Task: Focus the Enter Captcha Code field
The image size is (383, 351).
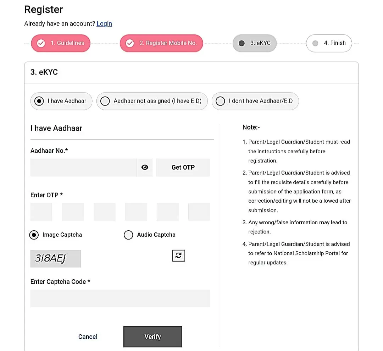Action: coord(120,298)
